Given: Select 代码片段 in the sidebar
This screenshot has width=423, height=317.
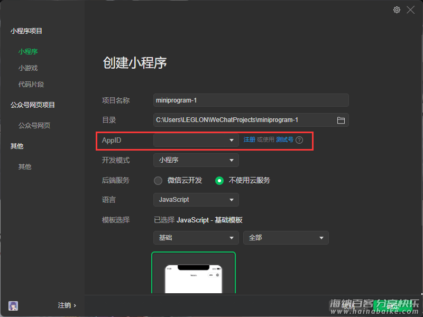Looking at the screenshot, I should 31,85.
